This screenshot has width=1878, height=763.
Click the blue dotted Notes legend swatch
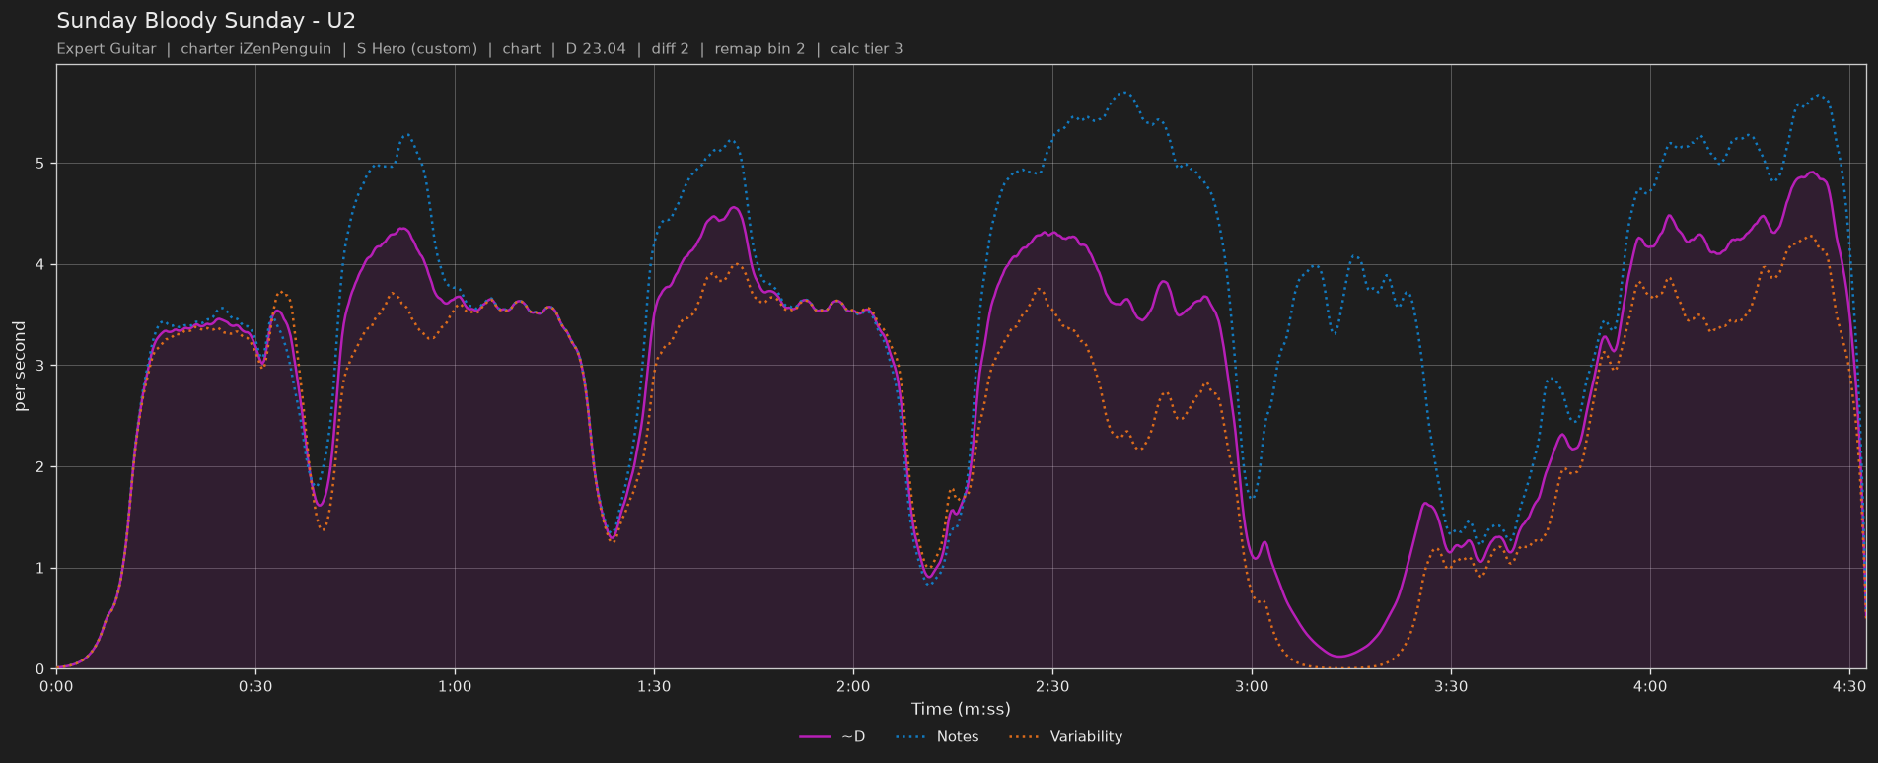911,736
